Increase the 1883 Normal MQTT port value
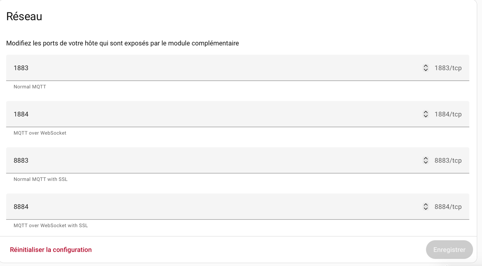Screen dimensions: 482x266 pyautogui.click(x=426, y=66)
